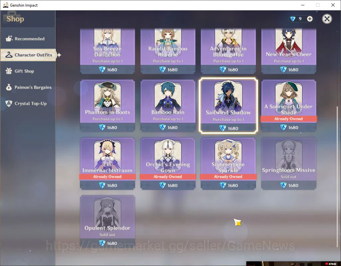The height and width of the screenshot is (266, 341).
Task: Click Already Owned banner on Orchid's Evening Gown
Action: (168, 177)
